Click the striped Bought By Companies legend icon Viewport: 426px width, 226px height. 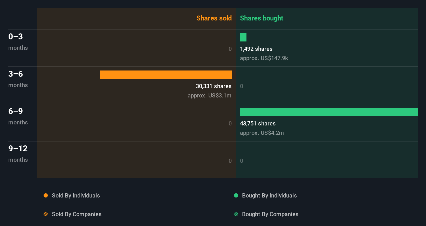(236, 214)
